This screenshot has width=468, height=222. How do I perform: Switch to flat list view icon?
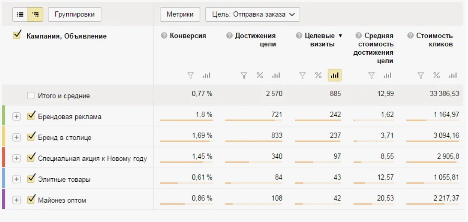[x=20, y=14]
